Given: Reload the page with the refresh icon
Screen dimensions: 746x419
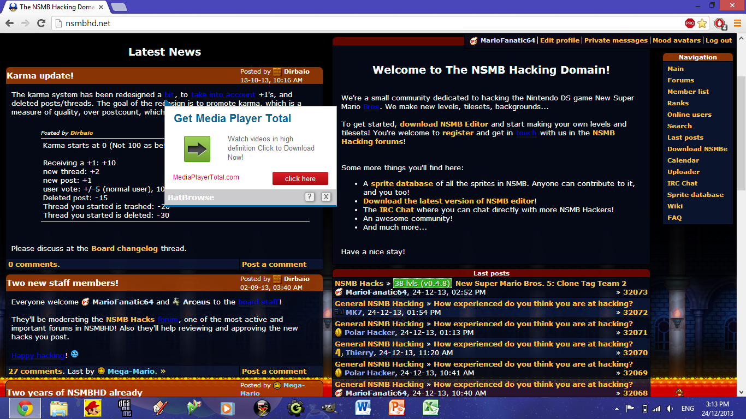Looking at the screenshot, I should (41, 23).
